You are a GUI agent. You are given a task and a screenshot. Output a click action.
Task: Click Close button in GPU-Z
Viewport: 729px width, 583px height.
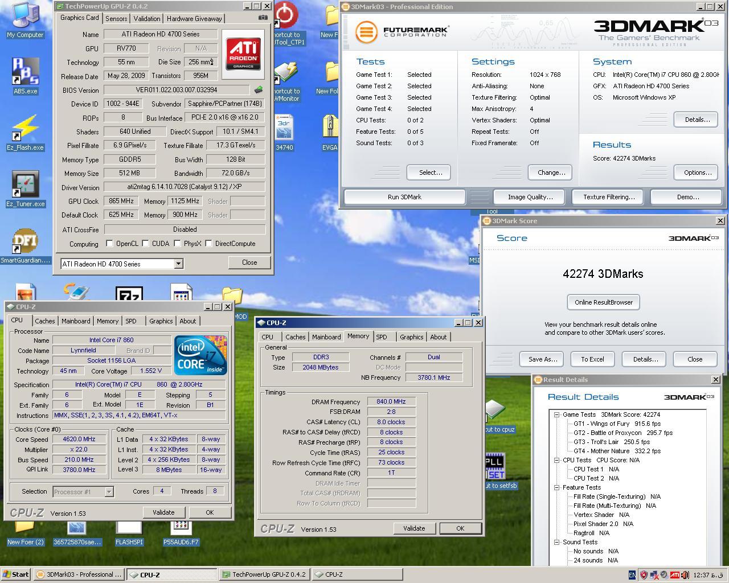[x=249, y=262]
